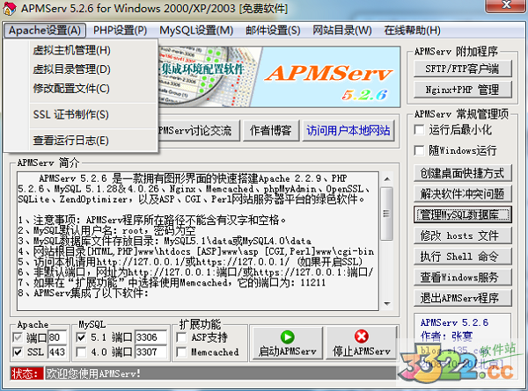528x391 pixels.
Task: Click the Apache port 80 field
Action: click(57, 337)
